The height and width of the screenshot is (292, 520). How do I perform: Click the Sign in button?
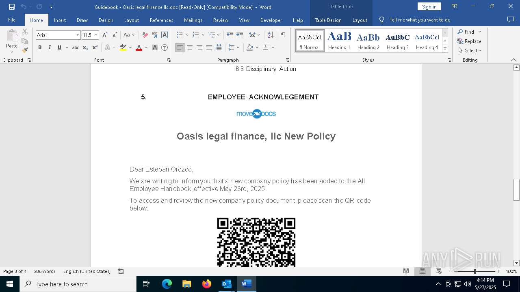429,6
